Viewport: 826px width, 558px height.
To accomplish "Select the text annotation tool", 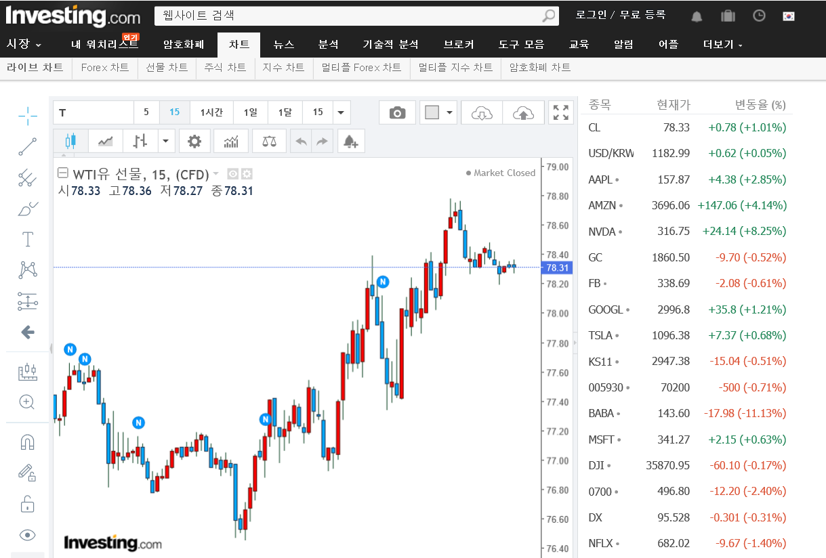I will [28, 239].
